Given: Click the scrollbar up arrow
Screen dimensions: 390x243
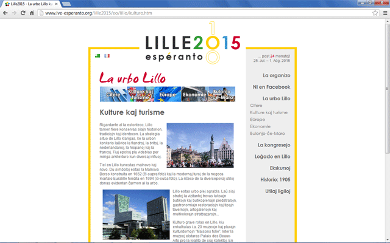Looking at the screenshot, I should pyautogui.click(x=388, y=21).
